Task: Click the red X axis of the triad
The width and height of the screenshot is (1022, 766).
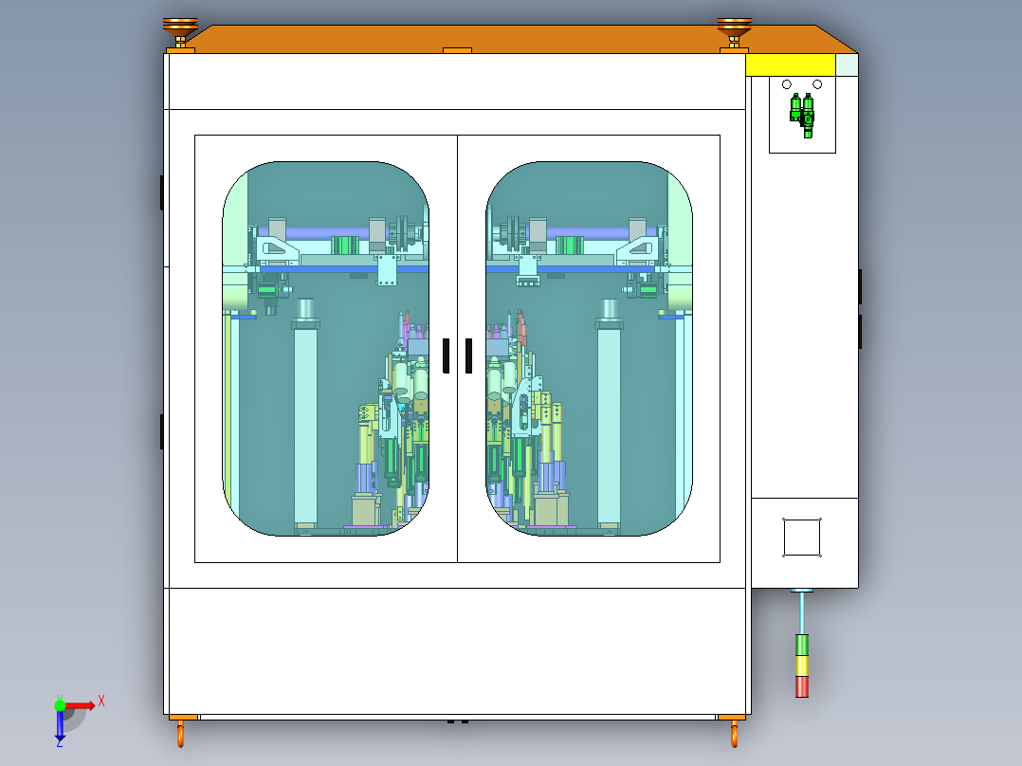Action: pyautogui.click(x=81, y=705)
